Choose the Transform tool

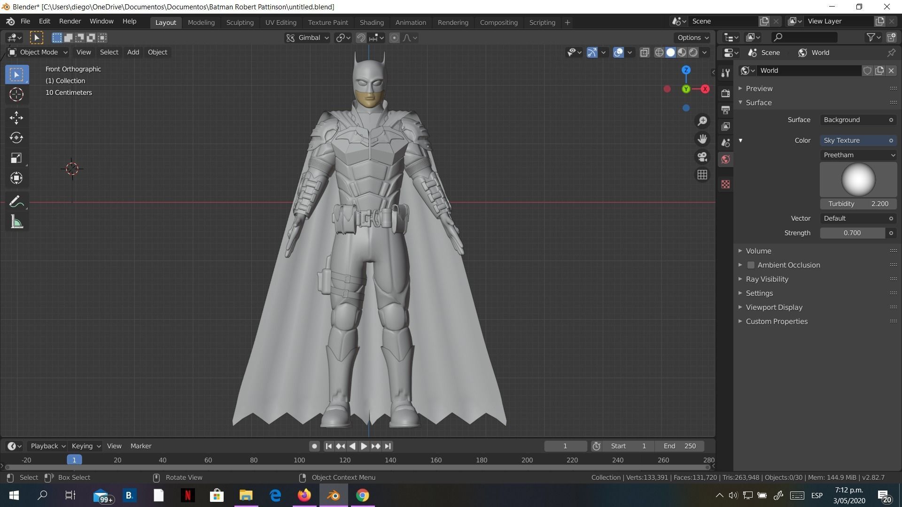click(x=16, y=178)
